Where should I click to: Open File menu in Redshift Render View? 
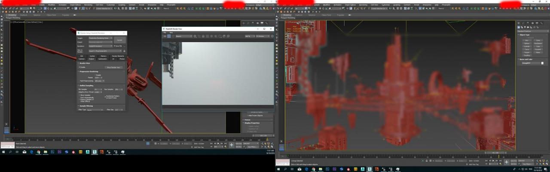[165, 32]
